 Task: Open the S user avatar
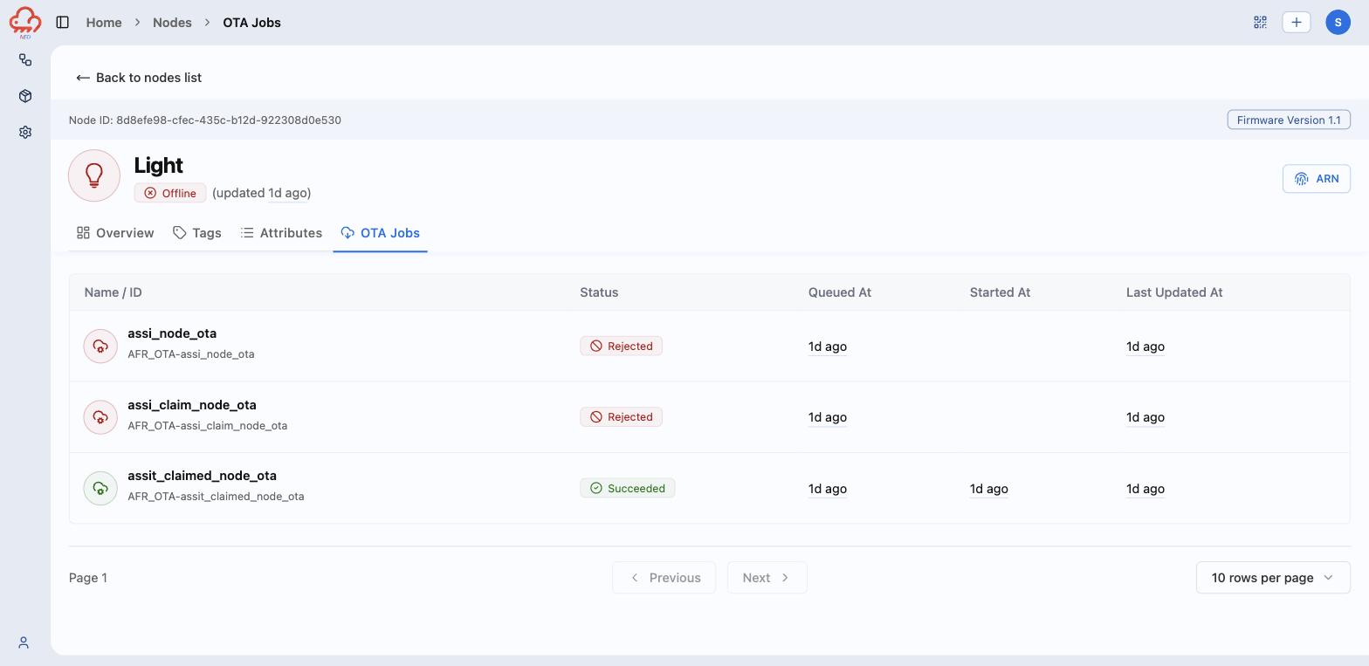1338,22
